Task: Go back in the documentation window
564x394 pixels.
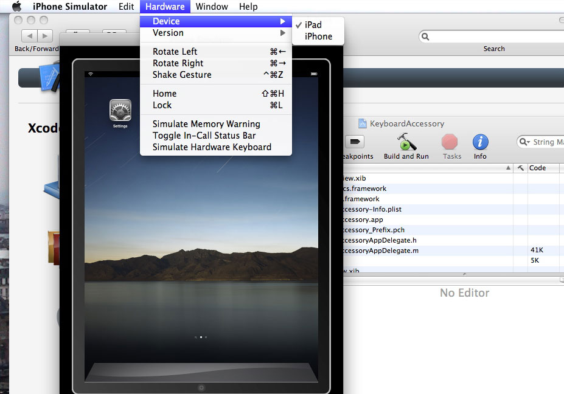Action: (x=29, y=36)
